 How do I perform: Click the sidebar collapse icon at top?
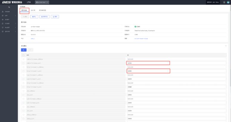[x=9, y=7]
